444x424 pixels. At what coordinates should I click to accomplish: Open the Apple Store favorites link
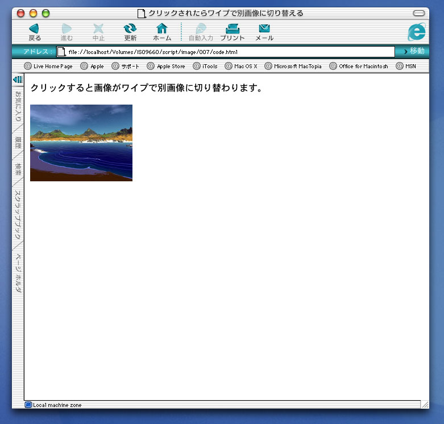coord(166,66)
